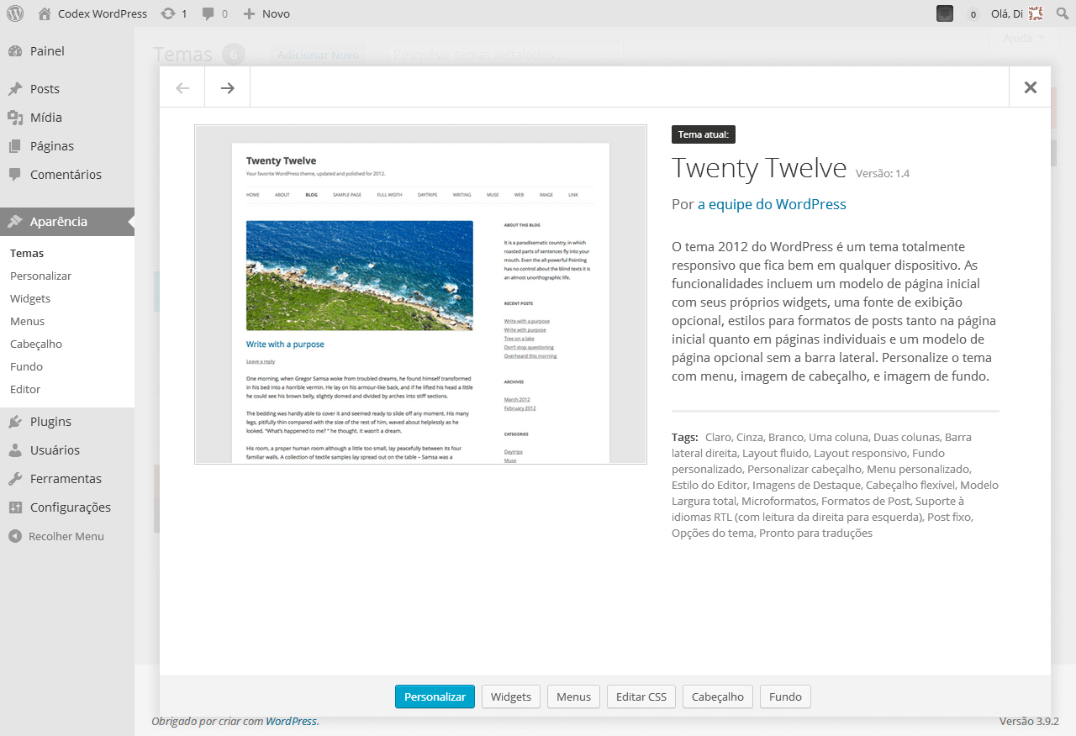Open Widgets submenu item in sidebar
Viewport: 1076px width, 736px height.
pos(30,298)
